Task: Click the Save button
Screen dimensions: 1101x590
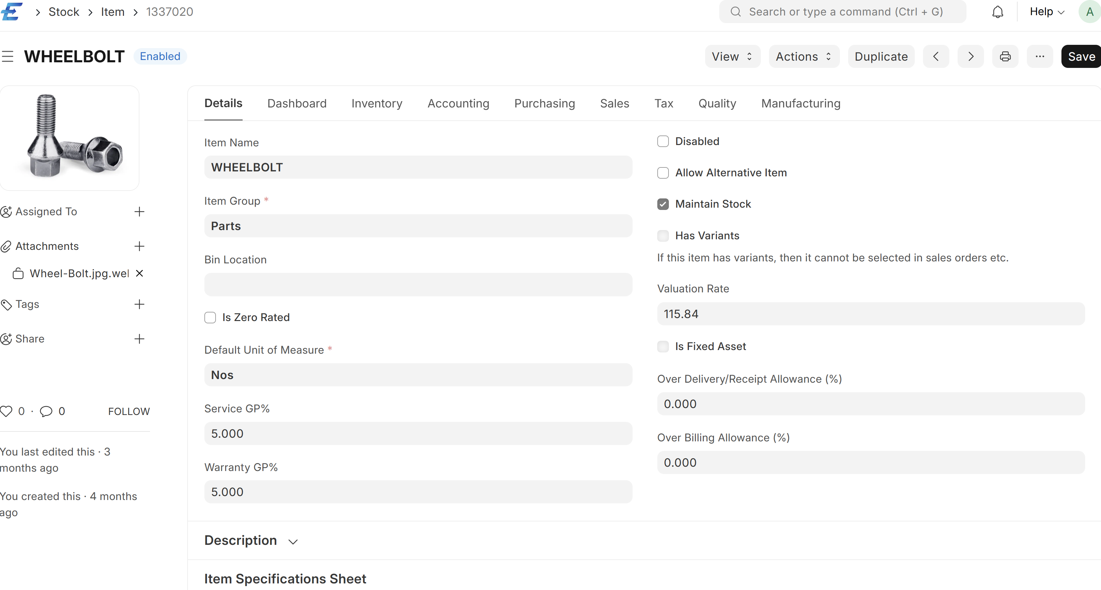Action: [x=1081, y=56]
